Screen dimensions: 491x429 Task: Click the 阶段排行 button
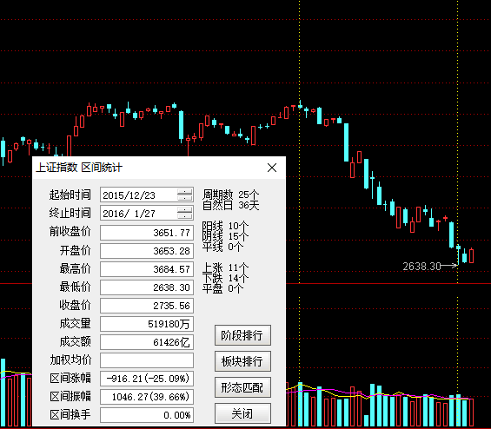tap(242, 335)
